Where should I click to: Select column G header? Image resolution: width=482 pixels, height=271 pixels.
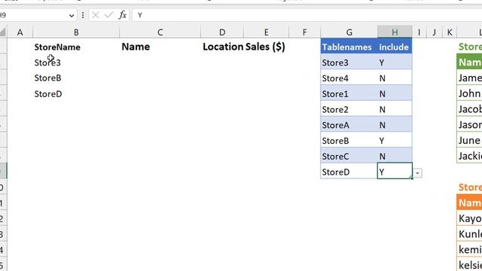pyautogui.click(x=349, y=32)
